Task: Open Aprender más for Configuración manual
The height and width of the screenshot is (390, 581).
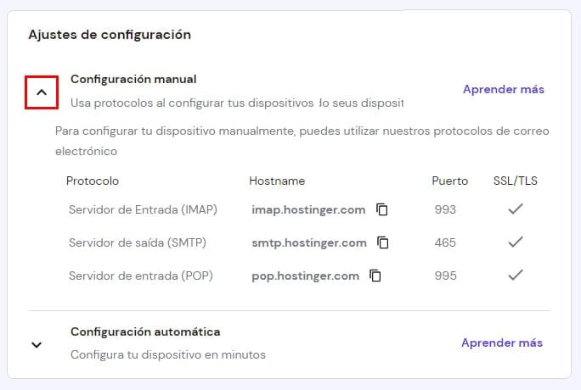Action: pos(503,89)
